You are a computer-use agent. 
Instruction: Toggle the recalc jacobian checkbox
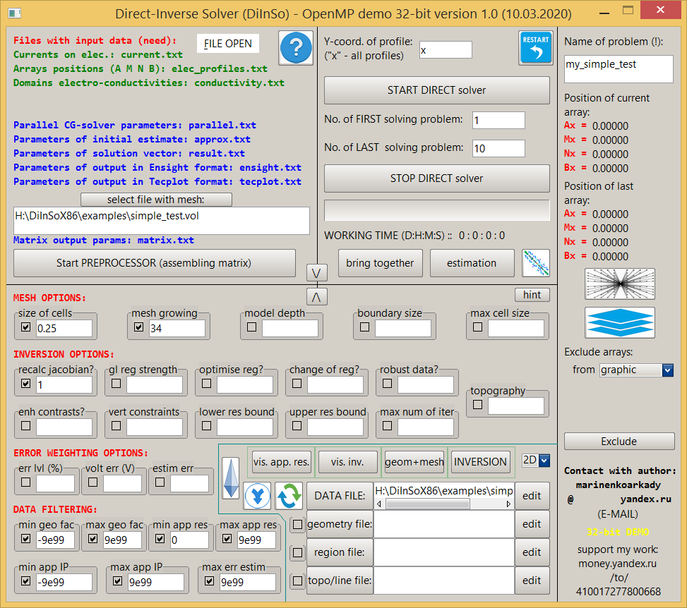(x=26, y=384)
